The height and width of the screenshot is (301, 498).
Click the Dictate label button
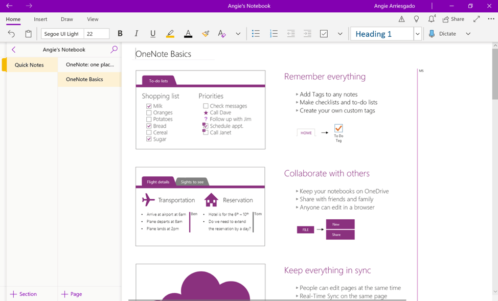(447, 34)
